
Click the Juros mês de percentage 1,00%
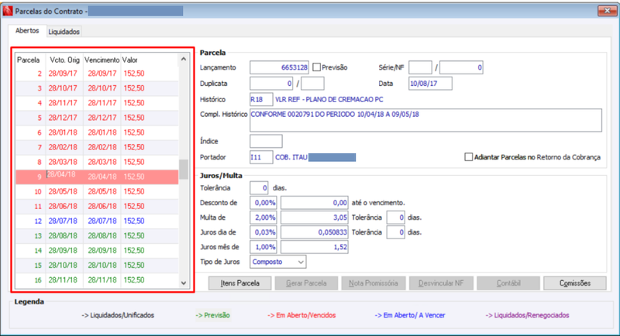click(263, 247)
